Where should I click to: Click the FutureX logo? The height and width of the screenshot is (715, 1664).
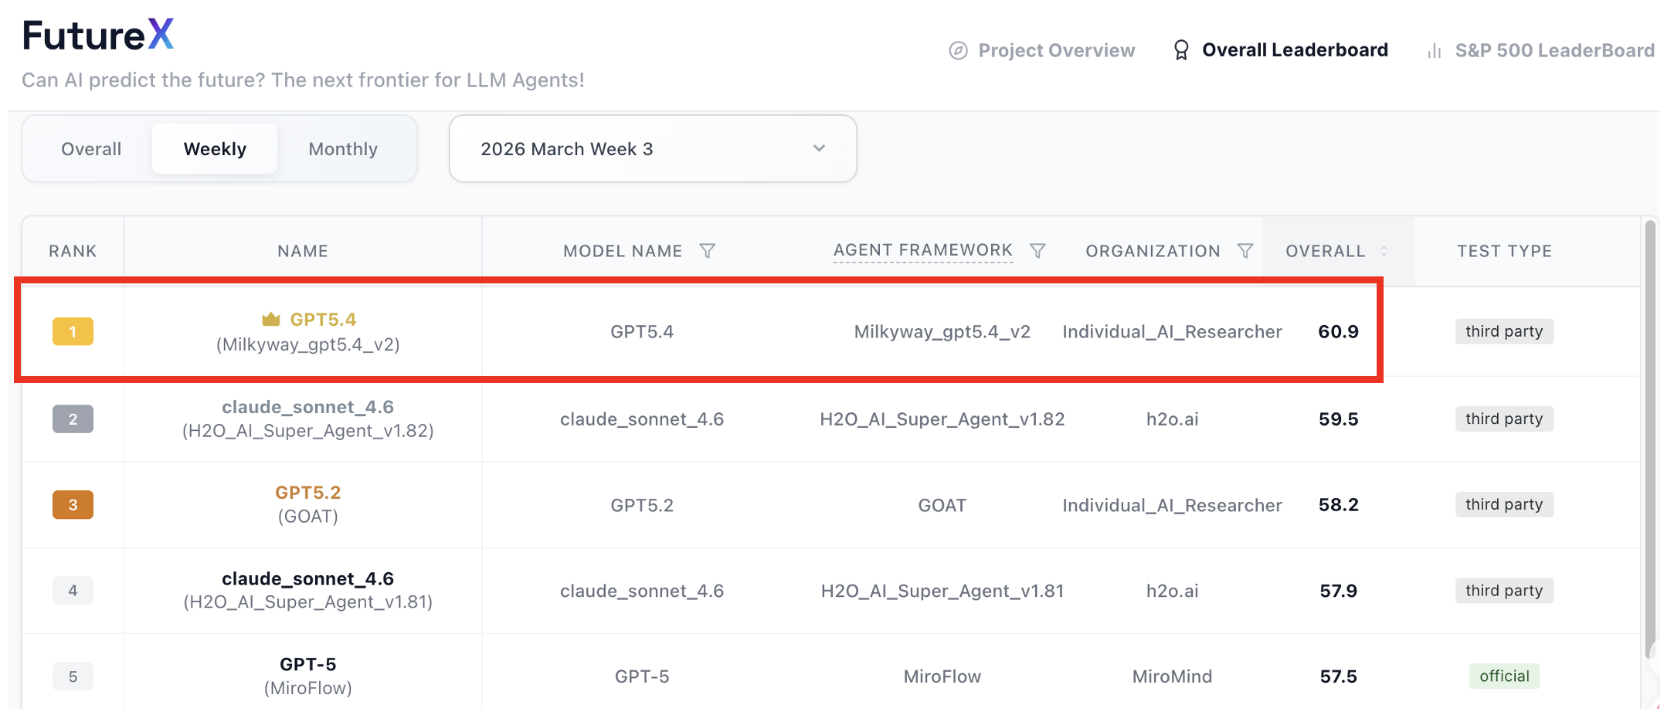[98, 35]
